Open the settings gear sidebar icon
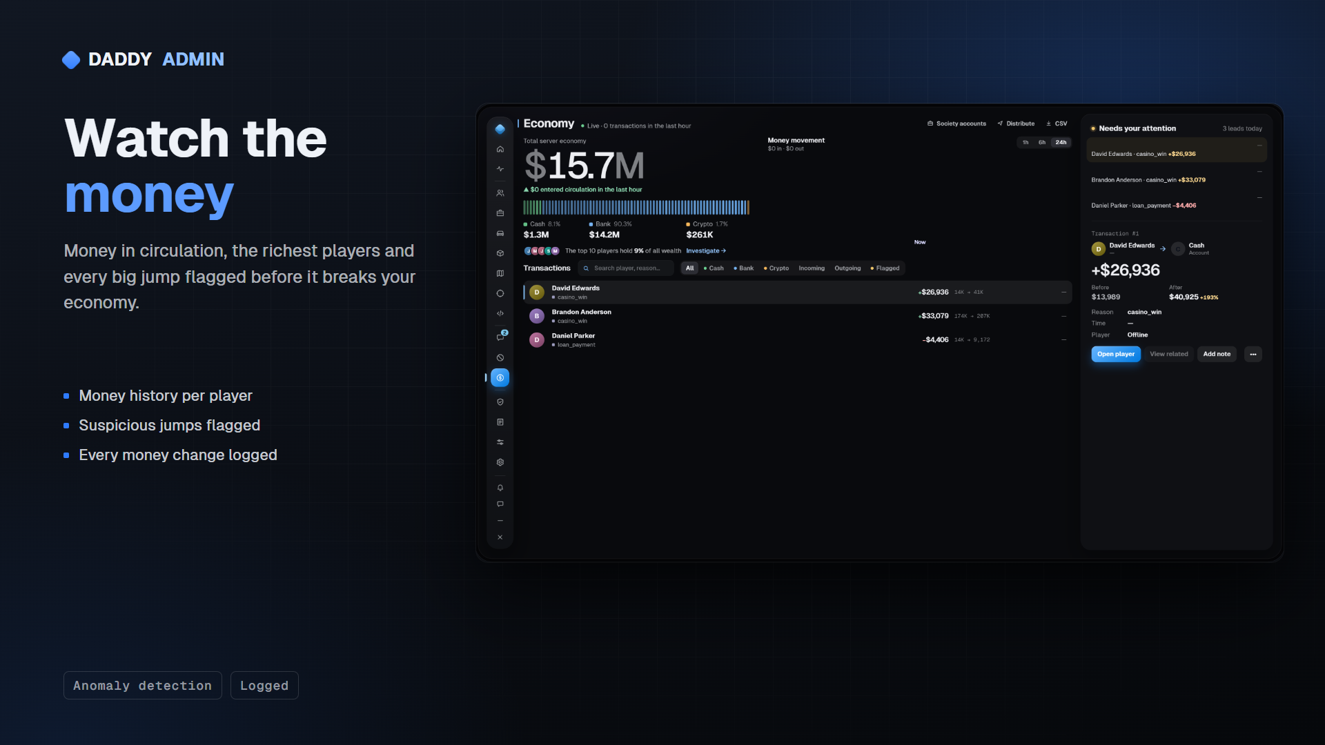 coord(500,462)
